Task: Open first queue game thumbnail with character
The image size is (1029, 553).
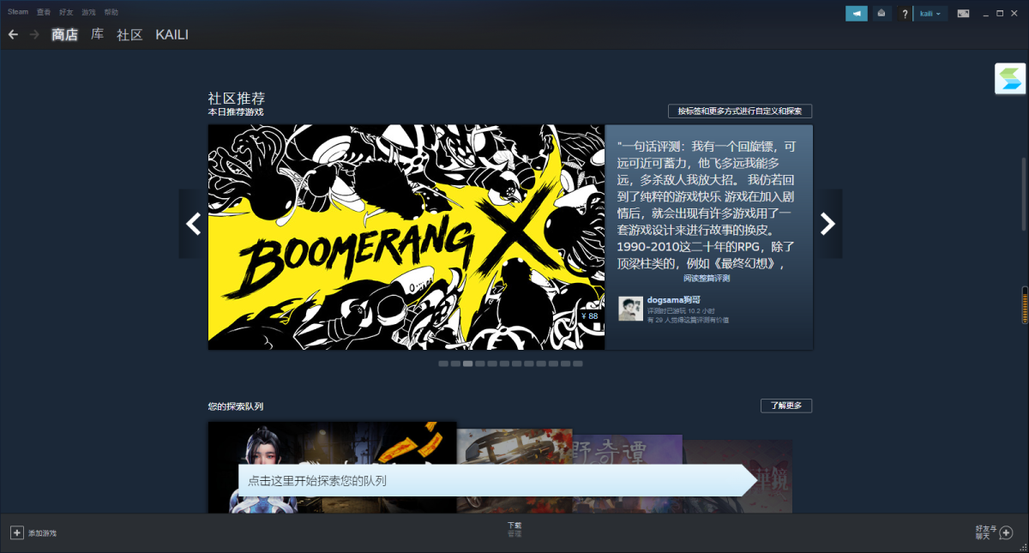Action: pyautogui.click(x=333, y=467)
